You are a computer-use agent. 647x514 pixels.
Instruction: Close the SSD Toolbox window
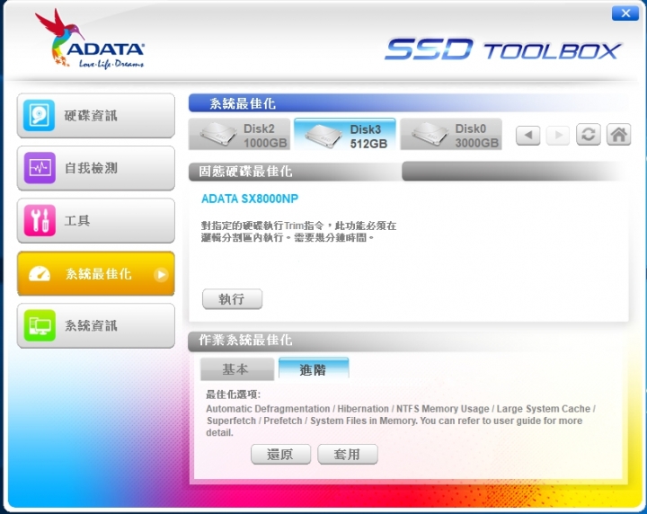tap(625, 13)
